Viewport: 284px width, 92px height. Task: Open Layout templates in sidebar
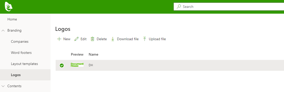[x=24, y=64]
